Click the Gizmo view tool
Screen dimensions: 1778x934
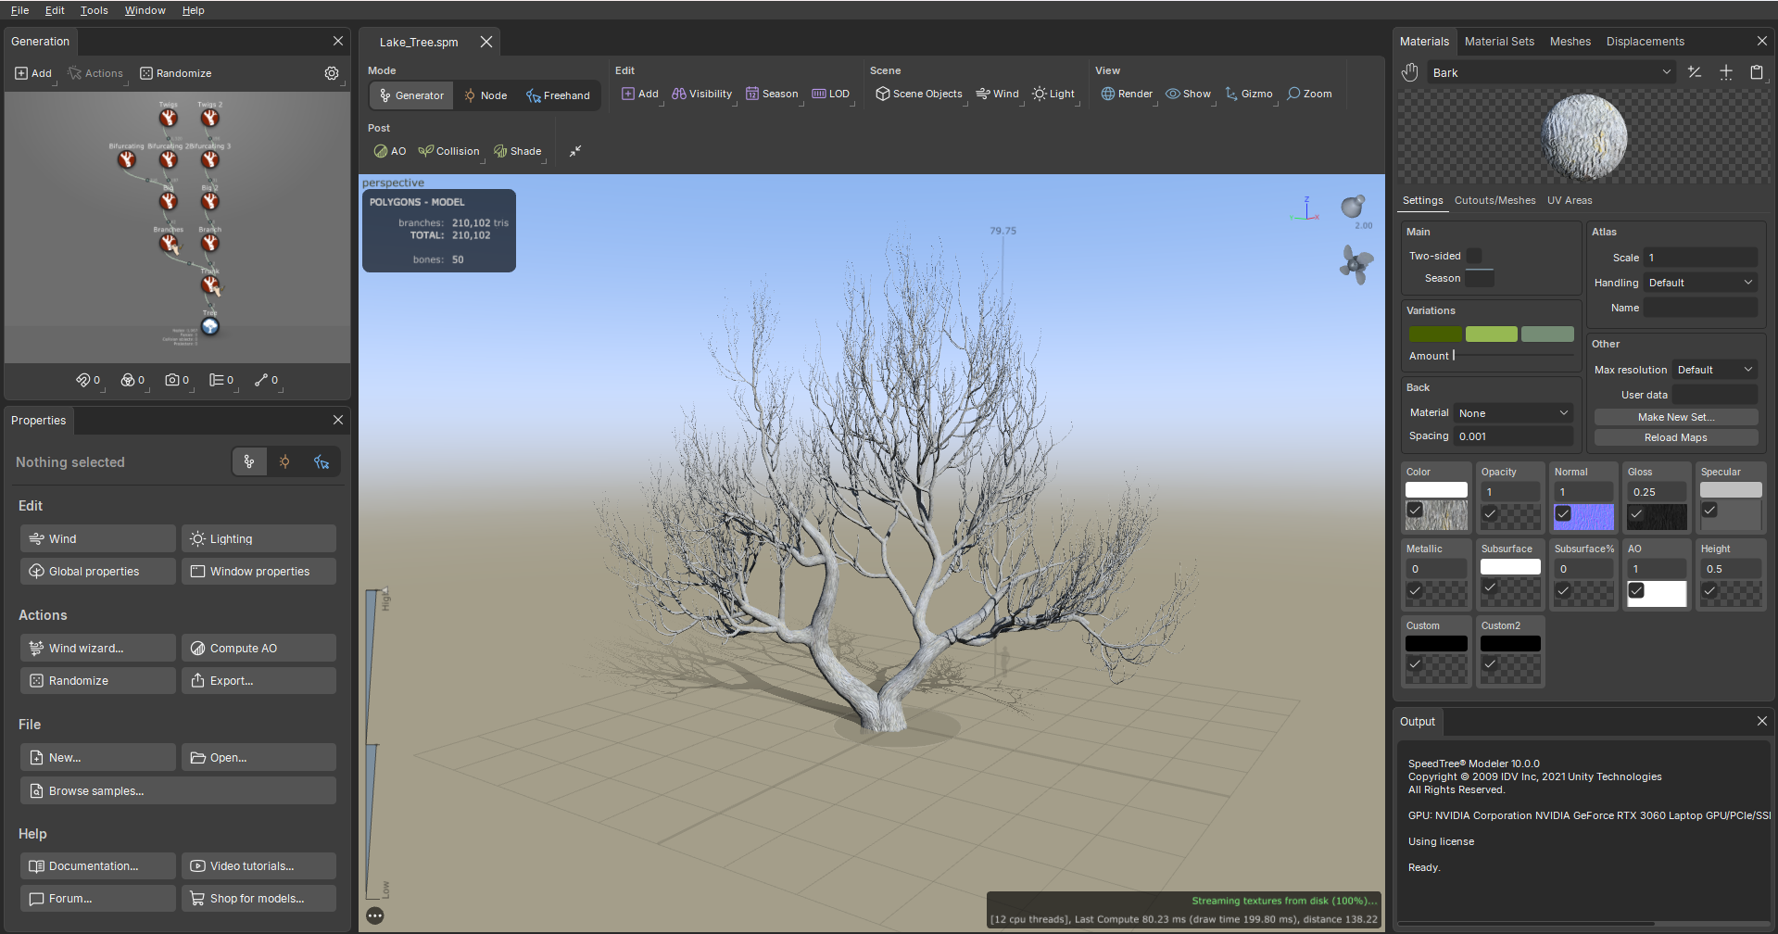[1249, 94]
